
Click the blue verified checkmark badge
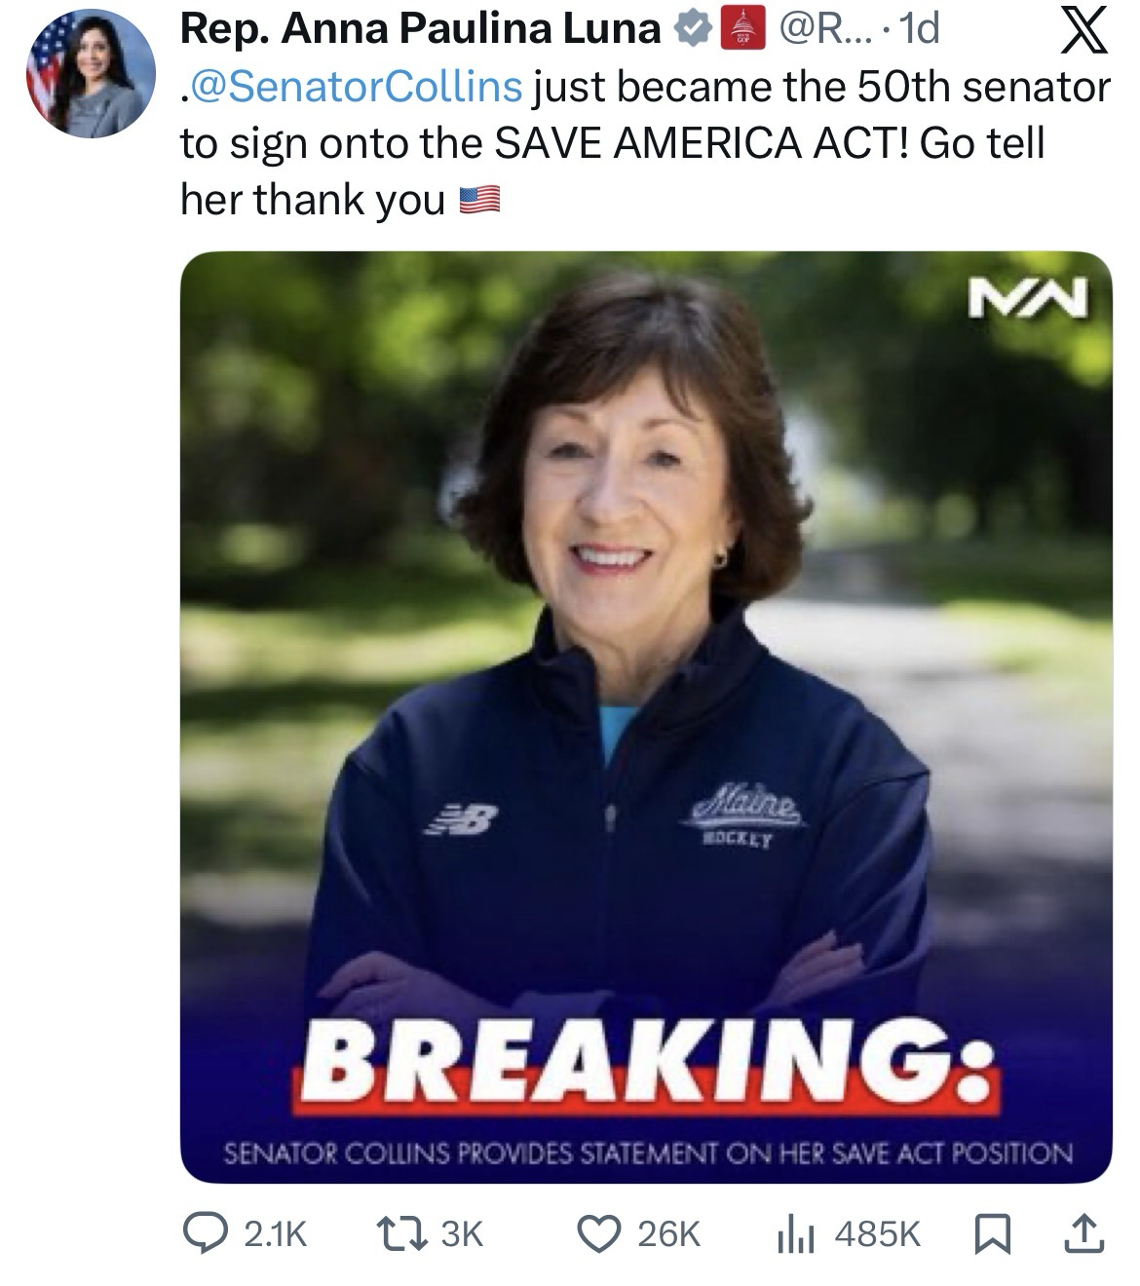pos(693,30)
